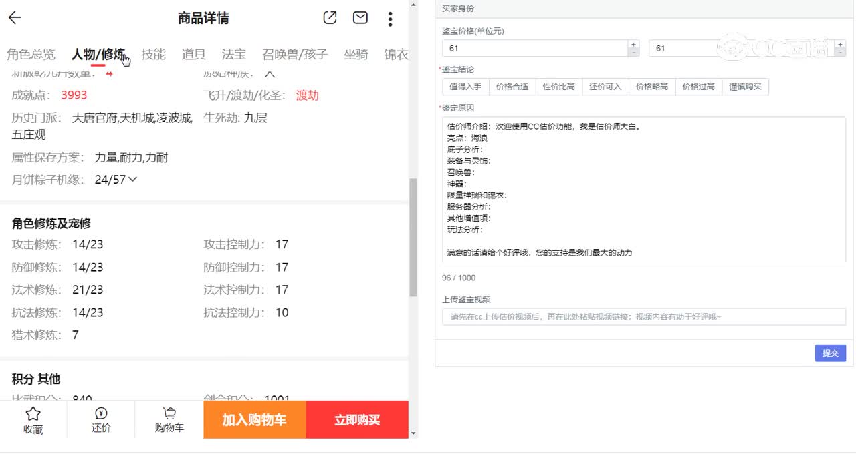Switch to the 技能 tab
Image resolution: width=856 pixels, height=458 pixels.
(153, 55)
